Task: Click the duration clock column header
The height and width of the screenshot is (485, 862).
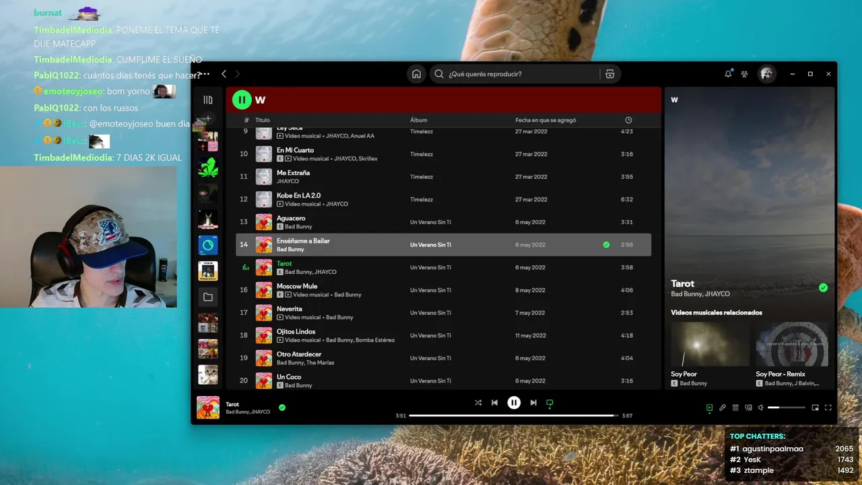Action: tap(628, 120)
